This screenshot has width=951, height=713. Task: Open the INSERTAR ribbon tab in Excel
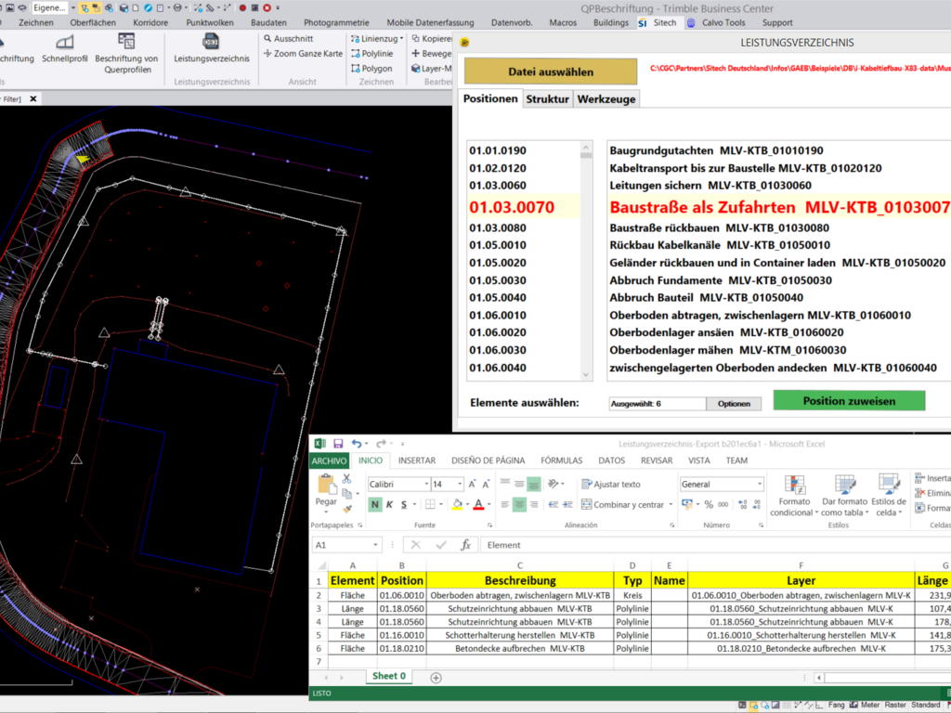coord(417,460)
